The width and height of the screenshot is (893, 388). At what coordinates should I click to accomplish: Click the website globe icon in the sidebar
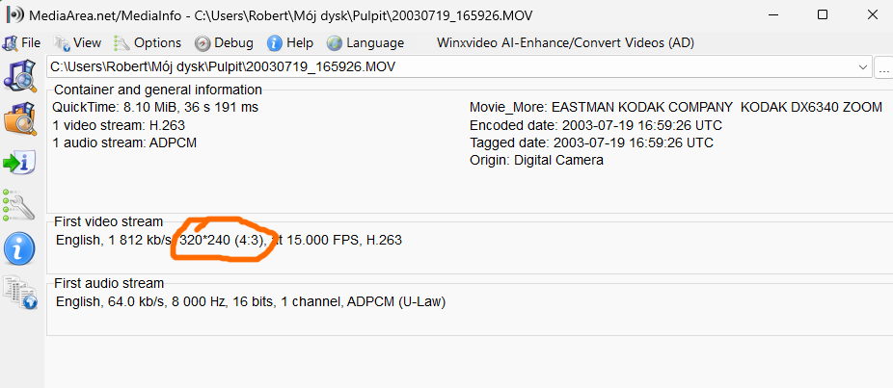(19, 292)
